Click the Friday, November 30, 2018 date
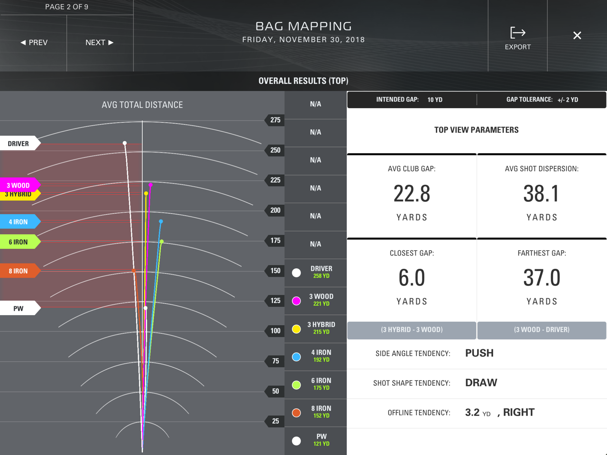607x455 pixels. point(303,40)
